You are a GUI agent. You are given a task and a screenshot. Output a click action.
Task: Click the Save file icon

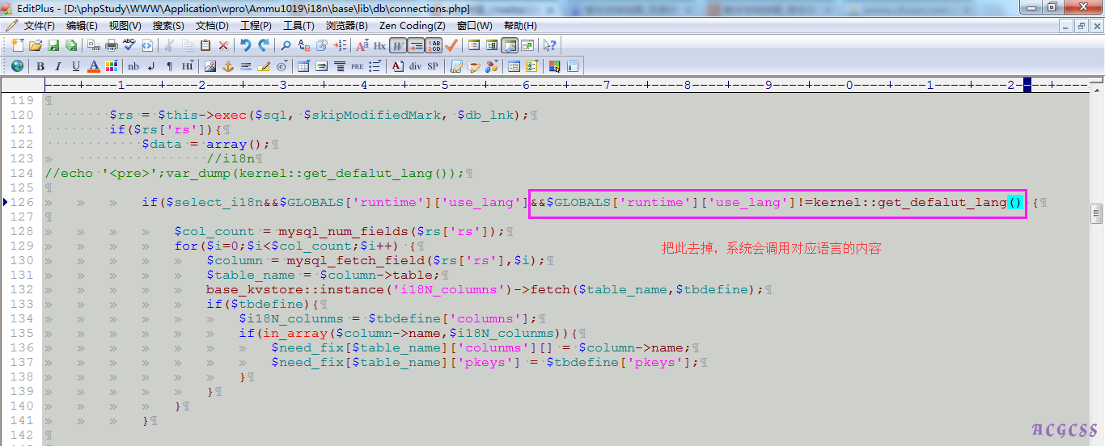tap(53, 45)
